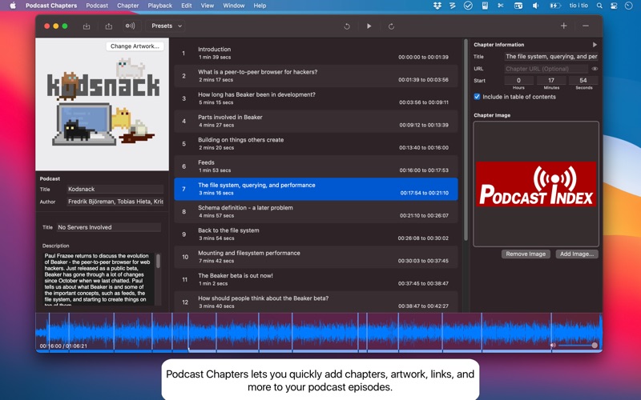Click the podcast Title field containing Kodsnack
The height and width of the screenshot is (400, 641).
[115, 189]
